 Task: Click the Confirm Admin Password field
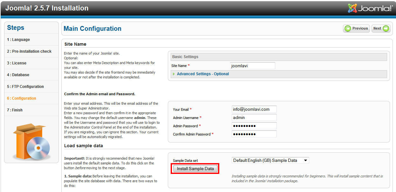pyautogui.click(x=254, y=134)
